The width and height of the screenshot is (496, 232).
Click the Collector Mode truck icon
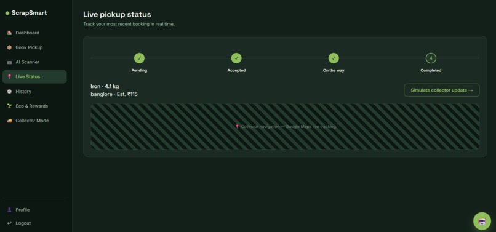click(9, 121)
